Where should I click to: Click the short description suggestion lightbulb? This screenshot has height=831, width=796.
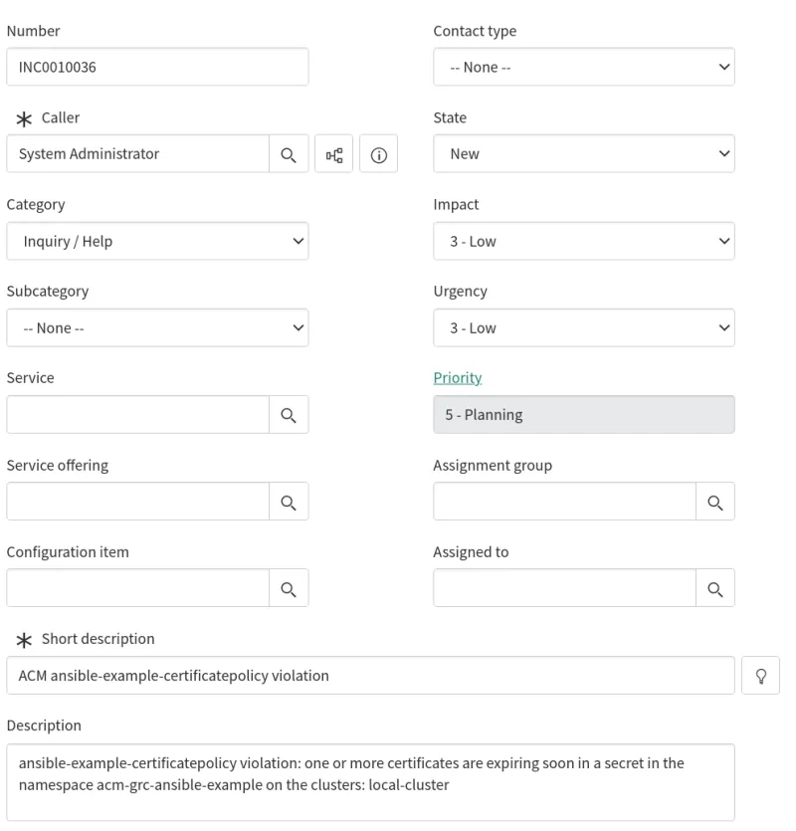coord(761,675)
